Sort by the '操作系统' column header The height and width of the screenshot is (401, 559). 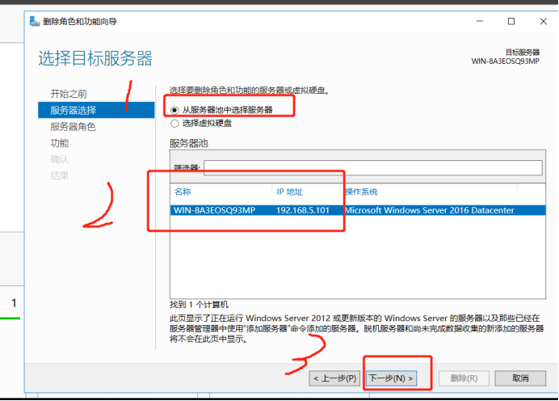click(361, 192)
